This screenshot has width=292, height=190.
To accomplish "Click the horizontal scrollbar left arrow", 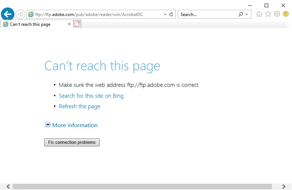I will (x=8, y=186).
